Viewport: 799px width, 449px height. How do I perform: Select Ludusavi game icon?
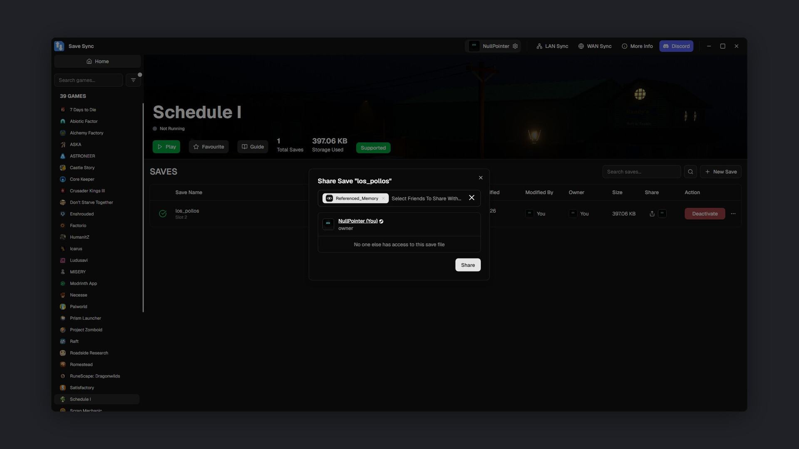[63, 260]
